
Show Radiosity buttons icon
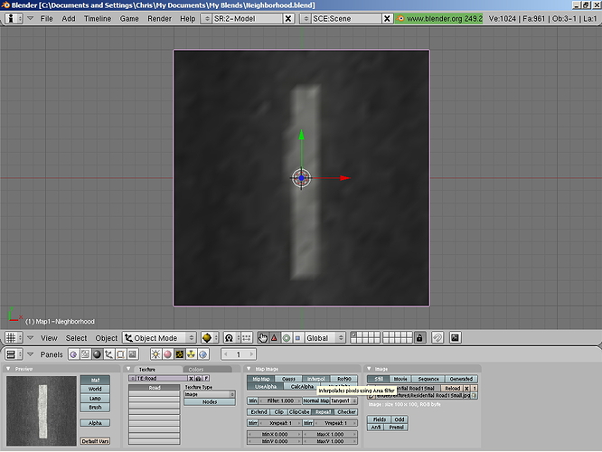192,354
